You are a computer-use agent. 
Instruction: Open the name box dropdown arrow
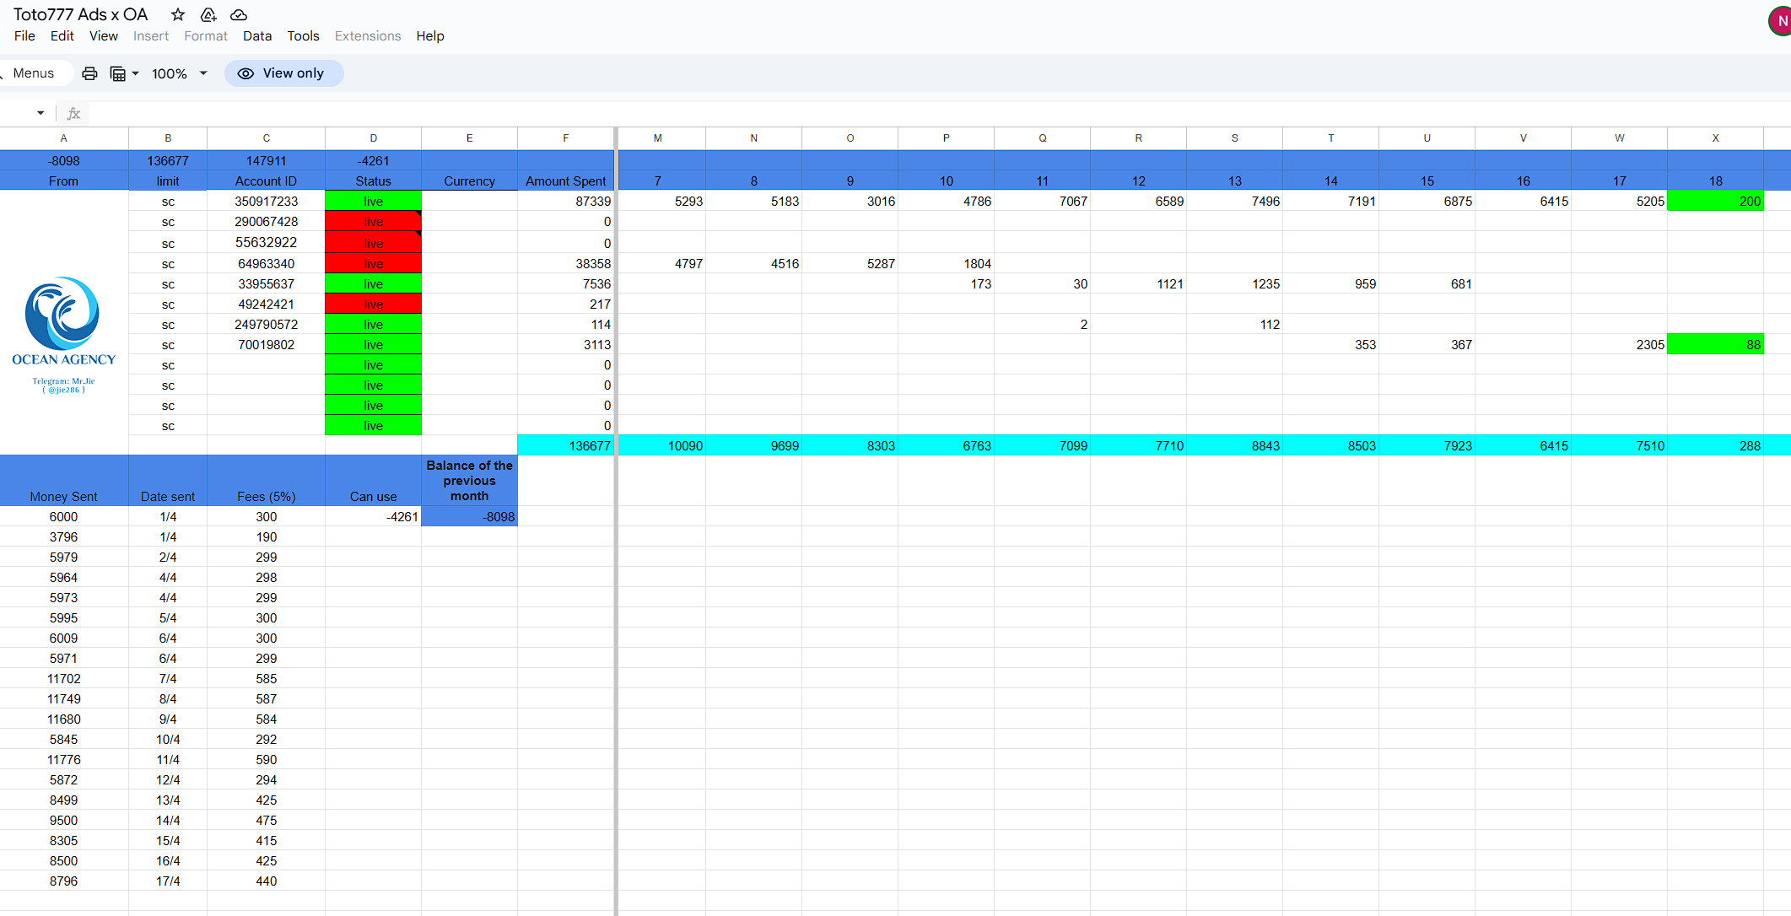click(x=40, y=113)
